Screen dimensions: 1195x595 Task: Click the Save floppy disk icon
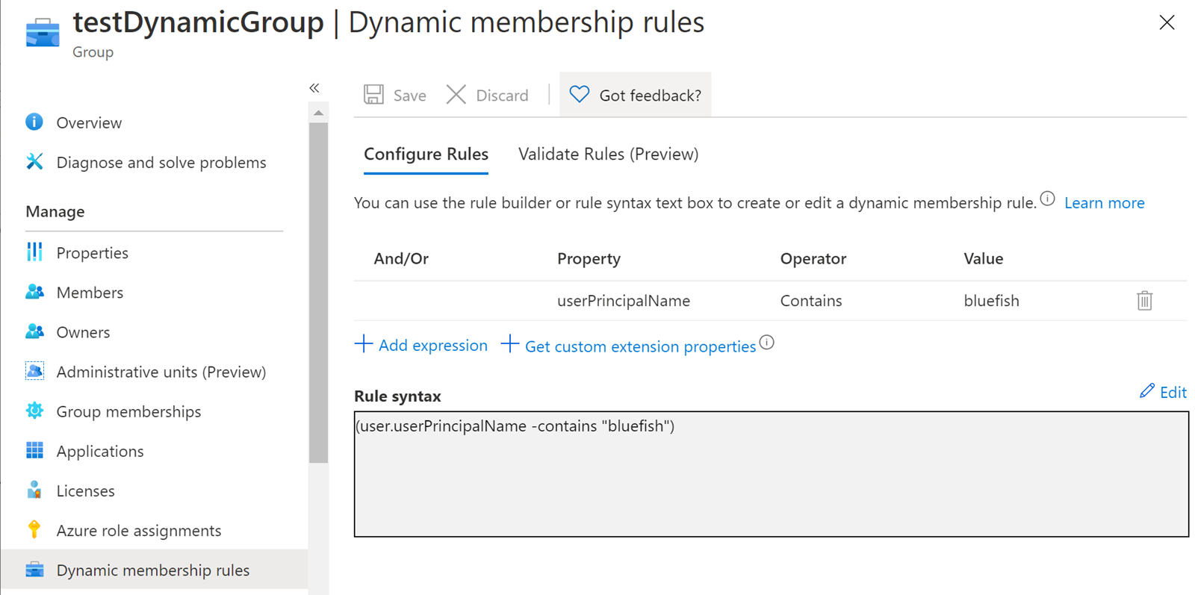point(373,95)
